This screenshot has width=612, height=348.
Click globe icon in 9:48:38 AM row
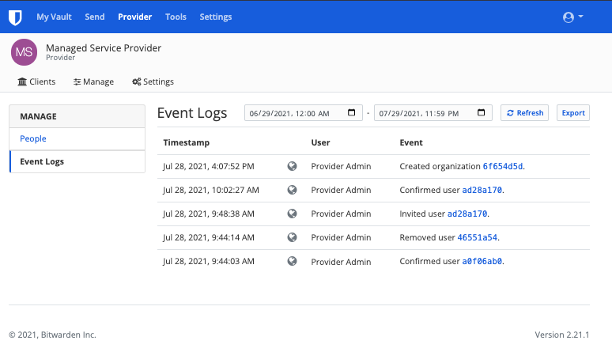(292, 214)
